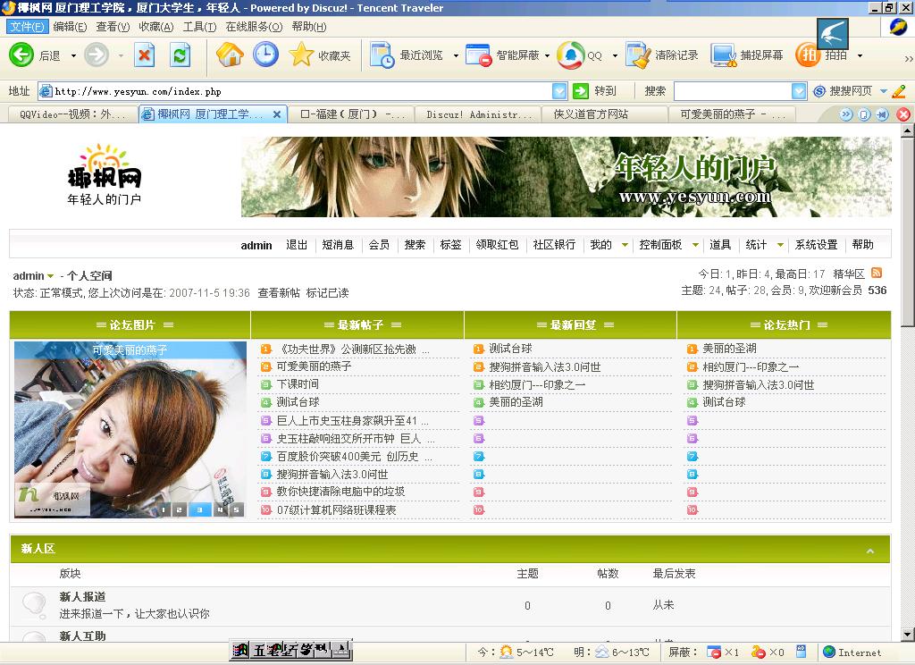This screenshot has width=915, height=665.
Task: Click the green 转到 go arrow
Action: coord(581,91)
